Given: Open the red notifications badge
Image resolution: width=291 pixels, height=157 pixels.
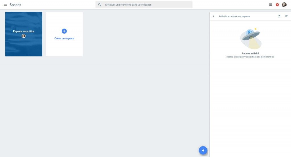Looking at the screenshot, I should point(277,5).
